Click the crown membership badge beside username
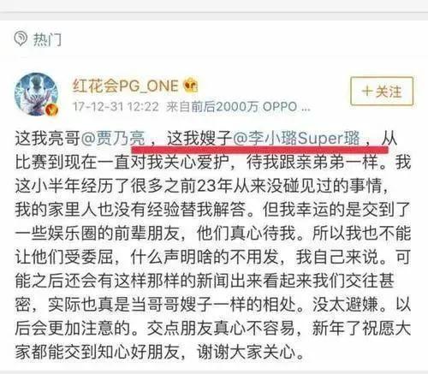The image size is (428, 374). pyautogui.click(x=190, y=85)
